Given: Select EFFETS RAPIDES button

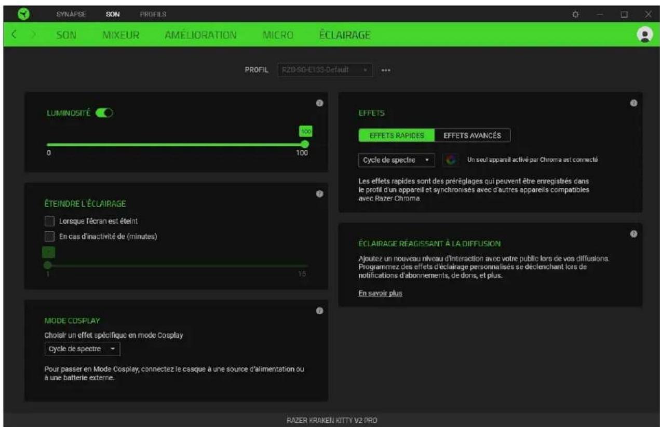Looking at the screenshot, I should [x=397, y=135].
